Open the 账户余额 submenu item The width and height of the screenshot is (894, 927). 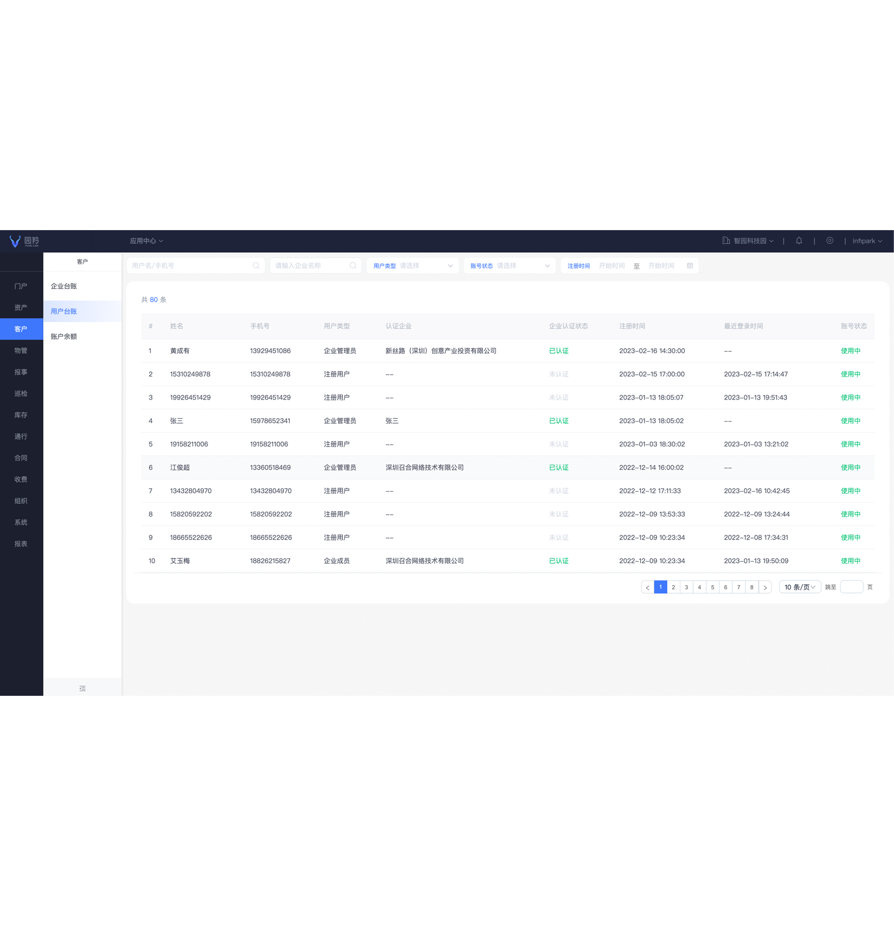pyautogui.click(x=82, y=336)
